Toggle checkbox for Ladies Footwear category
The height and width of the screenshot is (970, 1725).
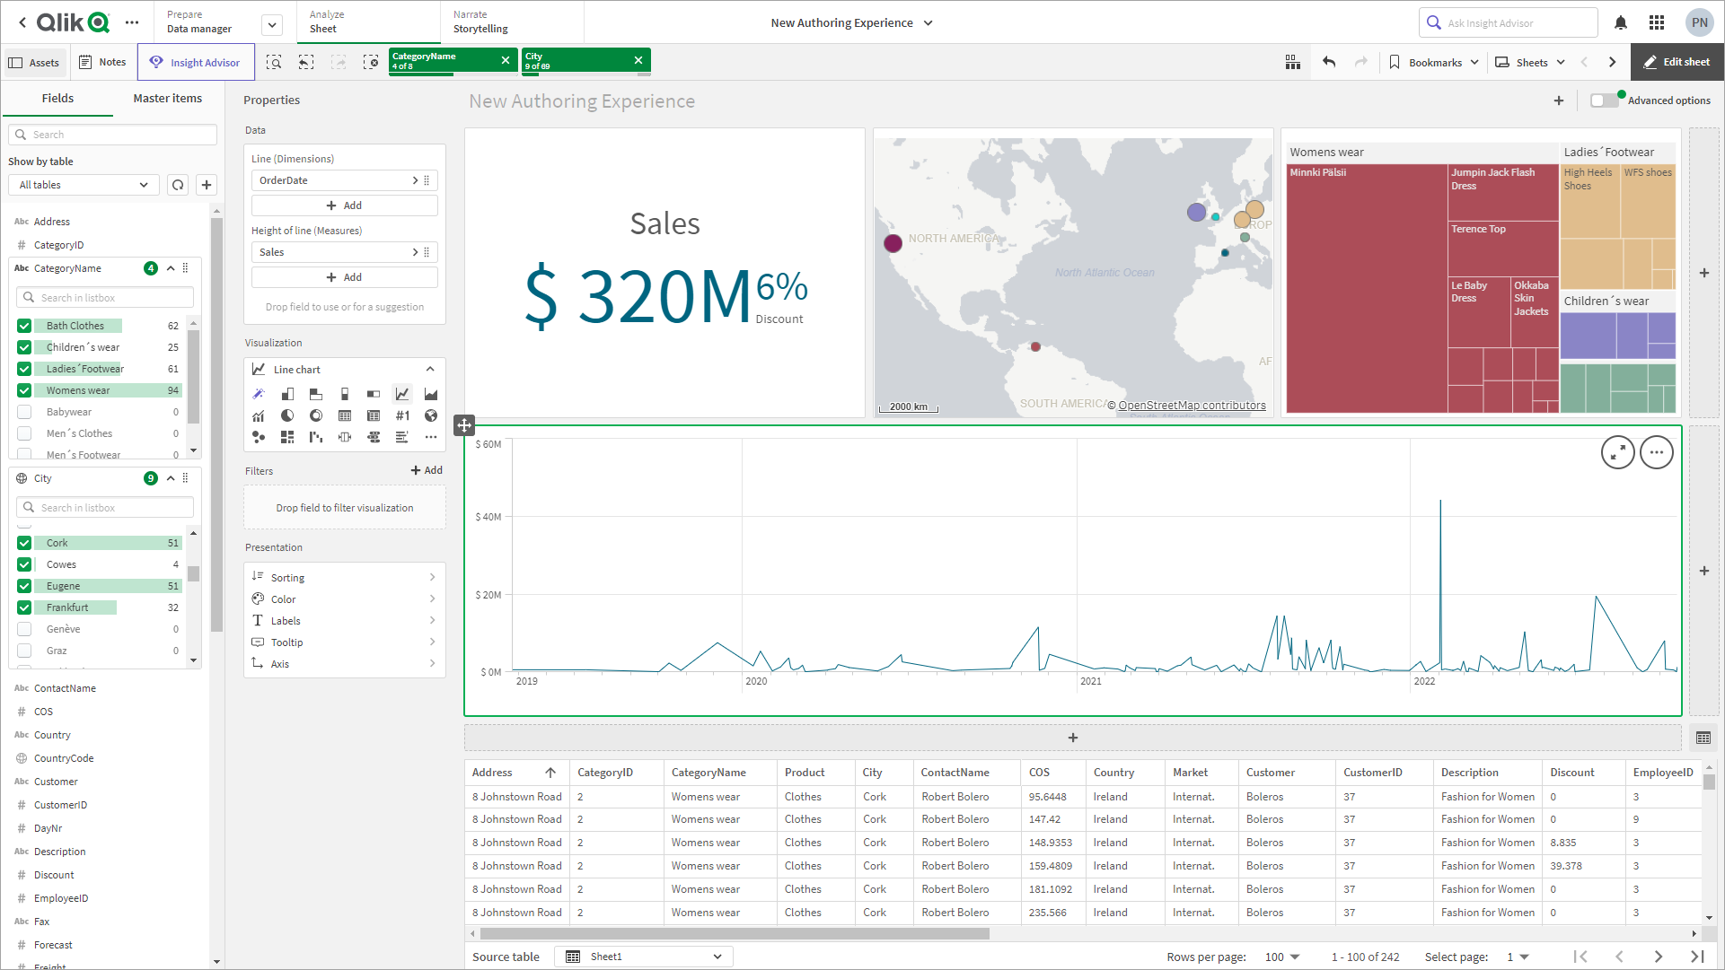(25, 368)
